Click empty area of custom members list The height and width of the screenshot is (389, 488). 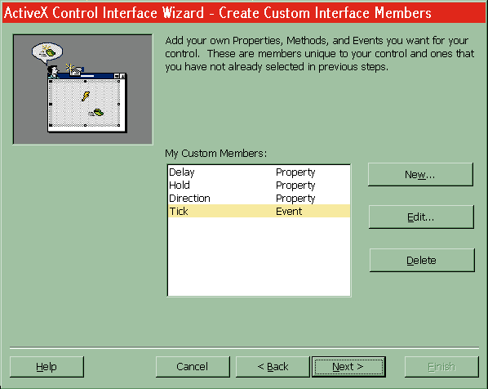tap(259, 256)
